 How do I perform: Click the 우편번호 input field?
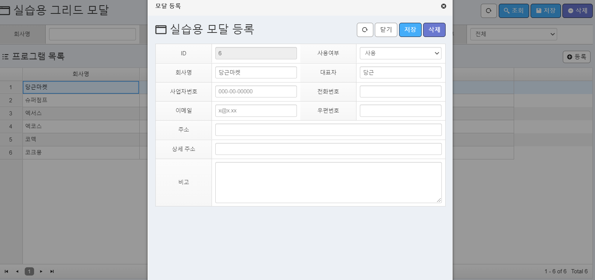[x=400, y=111]
